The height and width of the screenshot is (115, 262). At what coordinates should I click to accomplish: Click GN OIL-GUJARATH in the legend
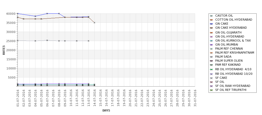[226, 32]
